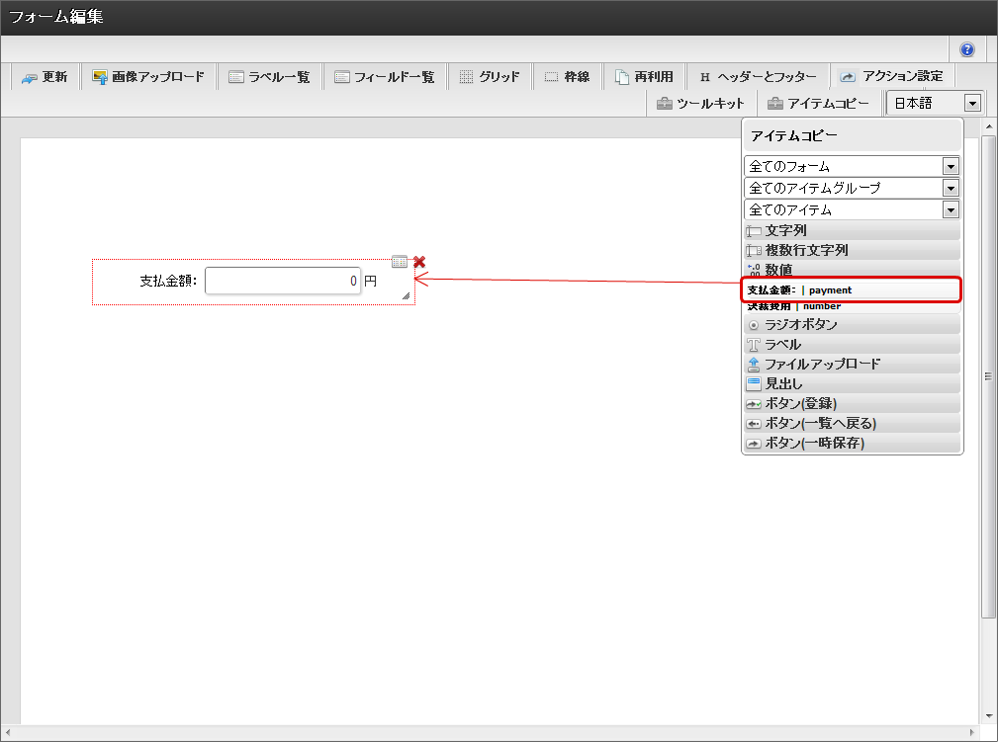The height and width of the screenshot is (742, 998).
Task: Open the ツールキット toolkit panel
Action: coord(700,104)
